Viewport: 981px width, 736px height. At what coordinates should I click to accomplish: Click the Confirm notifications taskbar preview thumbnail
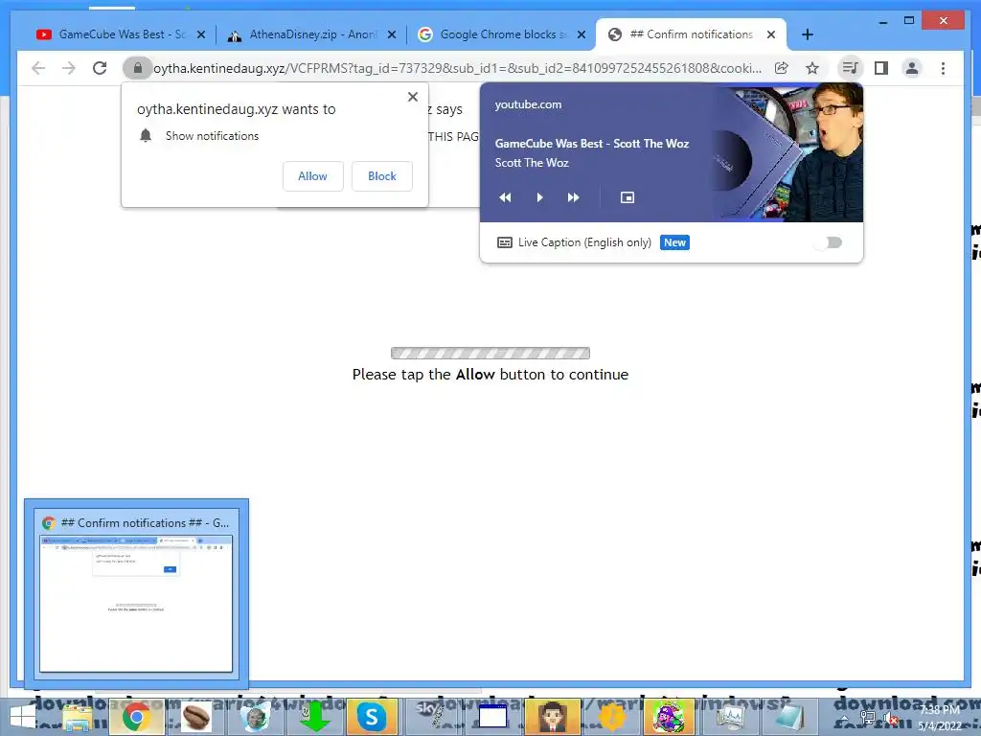(136, 604)
